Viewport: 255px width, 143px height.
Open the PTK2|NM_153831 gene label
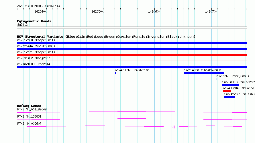coord(29,116)
